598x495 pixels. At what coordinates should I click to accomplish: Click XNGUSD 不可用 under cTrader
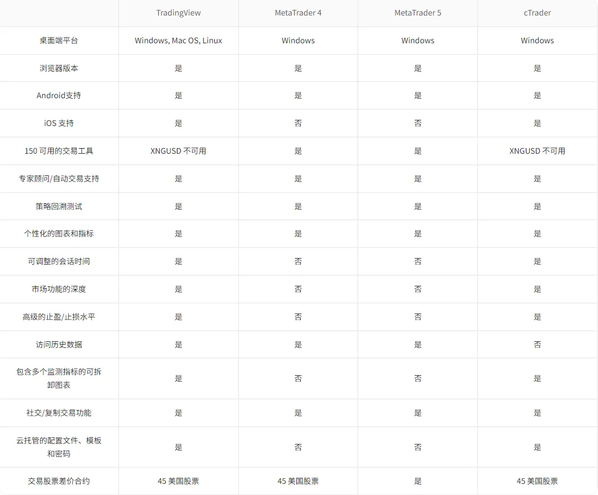click(x=537, y=151)
